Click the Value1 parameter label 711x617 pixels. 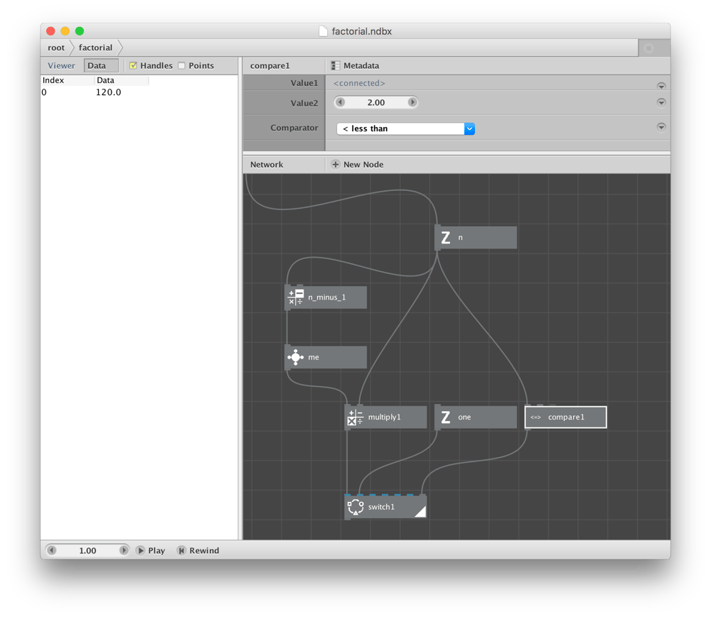click(x=304, y=83)
